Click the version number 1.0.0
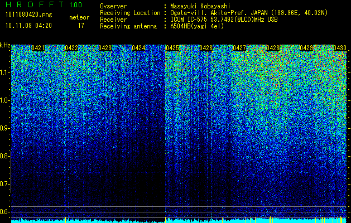This screenshot has height=223, width=351. tap(76, 5)
